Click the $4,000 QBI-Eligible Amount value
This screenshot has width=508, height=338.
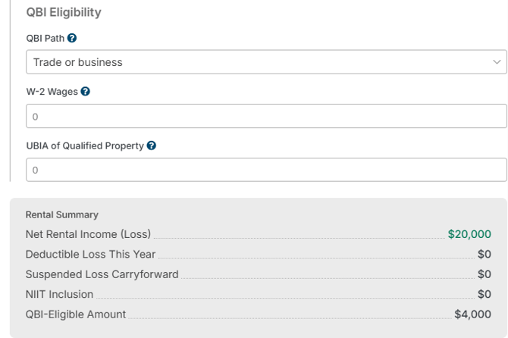tap(472, 315)
